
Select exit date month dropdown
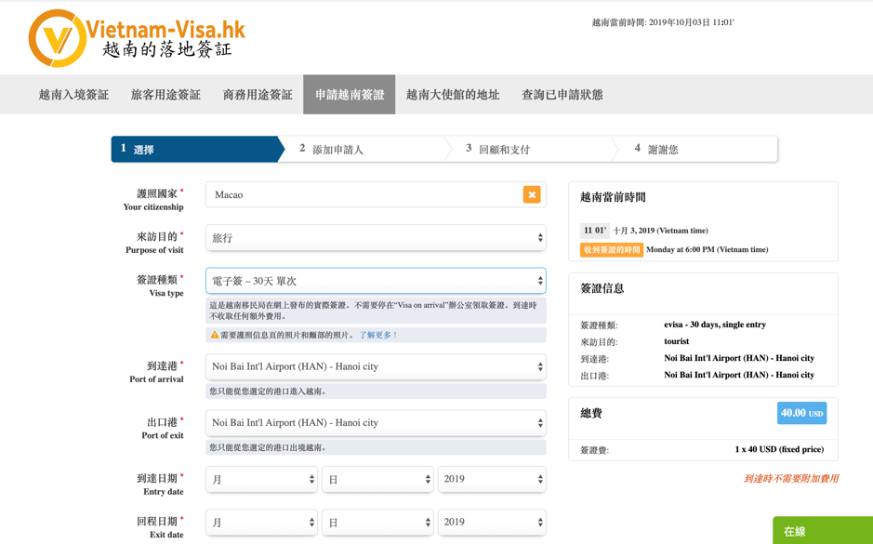pos(261,523)
